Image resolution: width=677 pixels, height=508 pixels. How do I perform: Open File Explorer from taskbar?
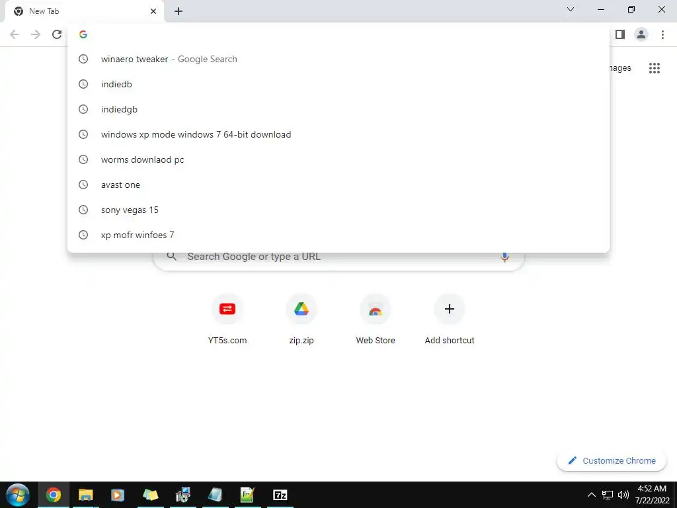click(x=85, y=495)
